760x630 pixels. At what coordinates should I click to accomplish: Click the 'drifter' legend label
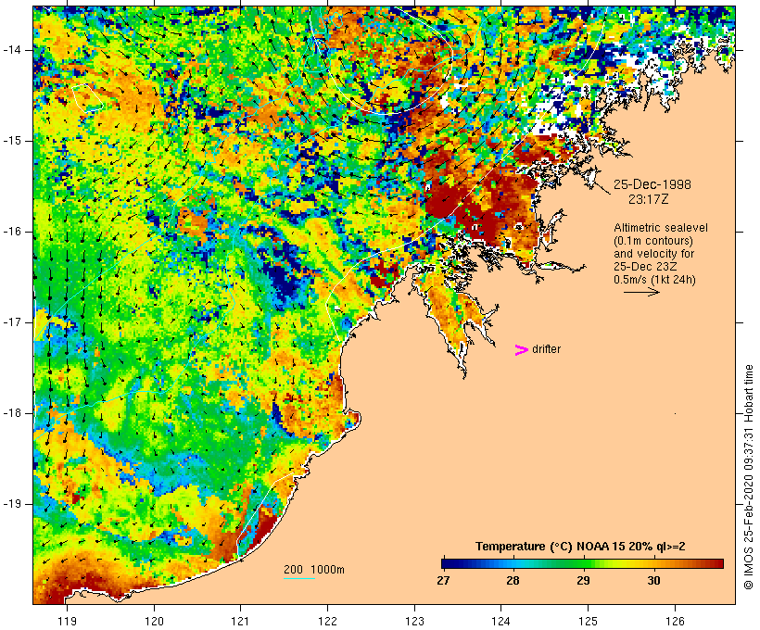point(546,349)
